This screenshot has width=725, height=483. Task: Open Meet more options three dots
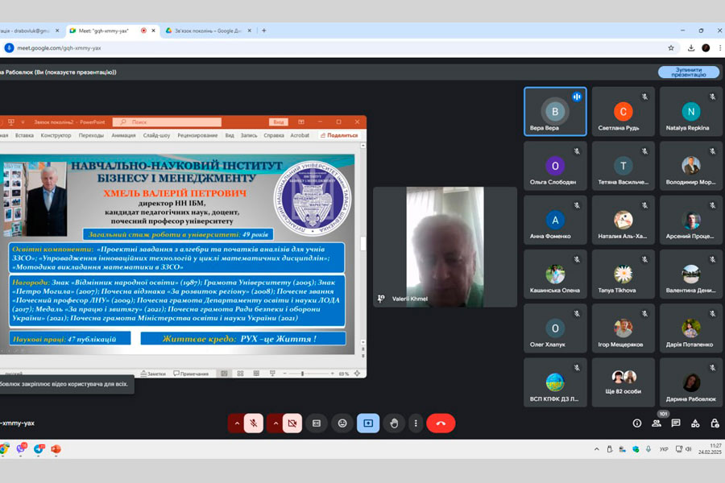(x=416, y=423)
